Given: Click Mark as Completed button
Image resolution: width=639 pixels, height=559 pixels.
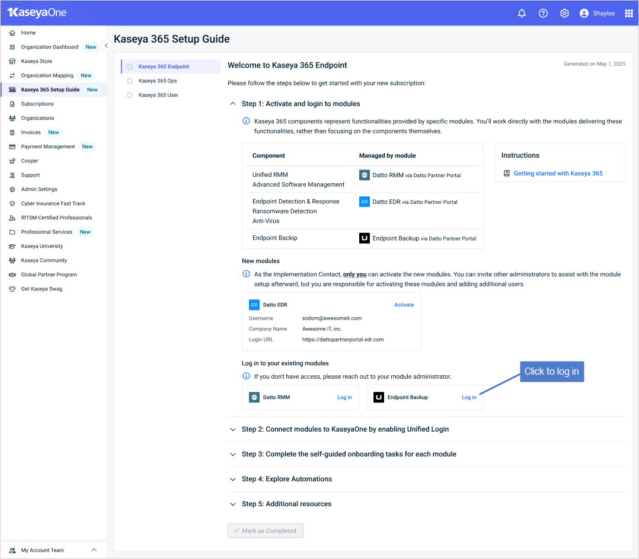Looking at the screenshot, I should pos(266,531).
